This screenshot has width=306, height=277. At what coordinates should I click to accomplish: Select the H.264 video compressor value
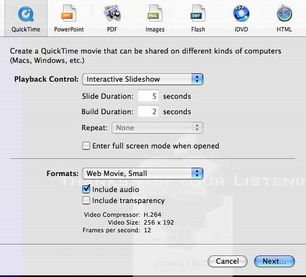152,215
